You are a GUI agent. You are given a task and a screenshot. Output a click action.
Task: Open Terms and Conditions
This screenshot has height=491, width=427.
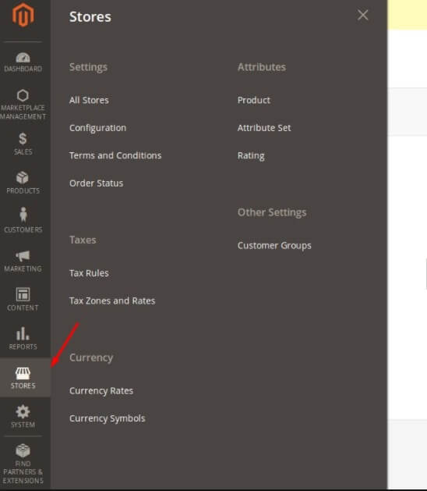(115, 155)
